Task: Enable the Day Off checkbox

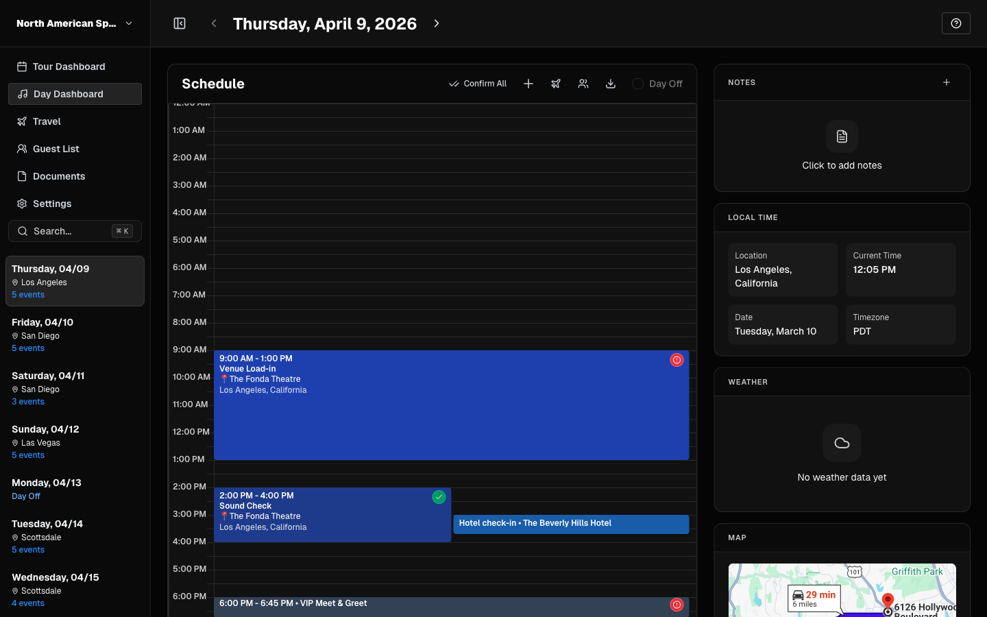Action: 638,84
